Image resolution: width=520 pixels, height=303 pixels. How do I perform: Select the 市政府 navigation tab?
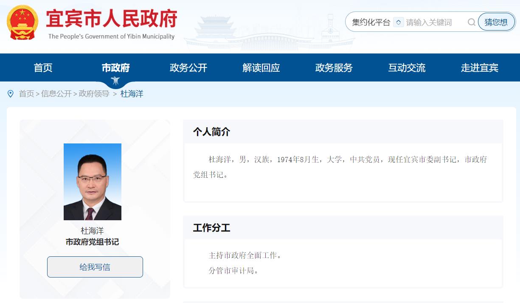tap(115, 67)
